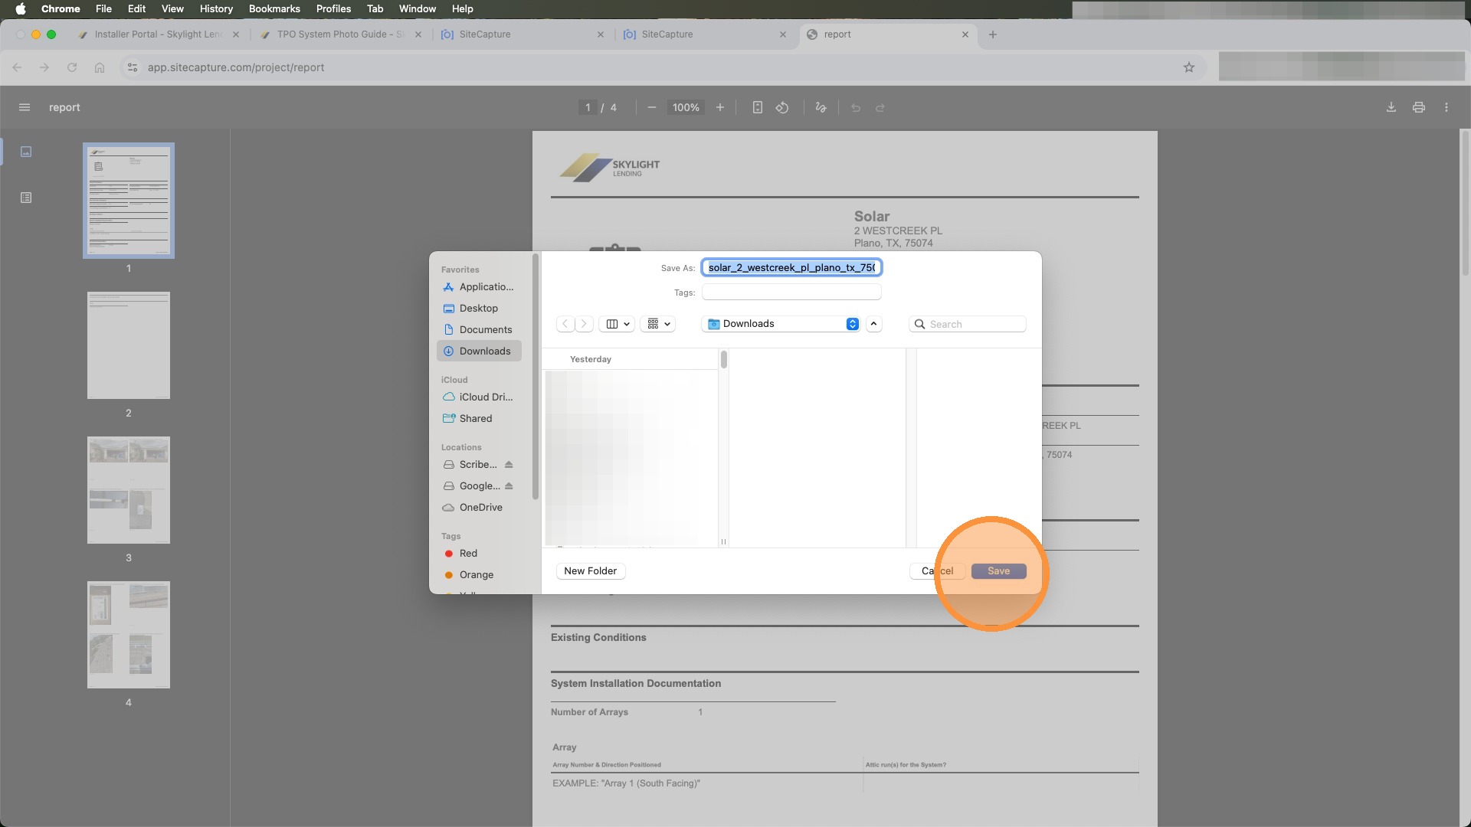Click the browser home icon
The height and width of the screenshot is (827, 1471).
coord(100,67)
